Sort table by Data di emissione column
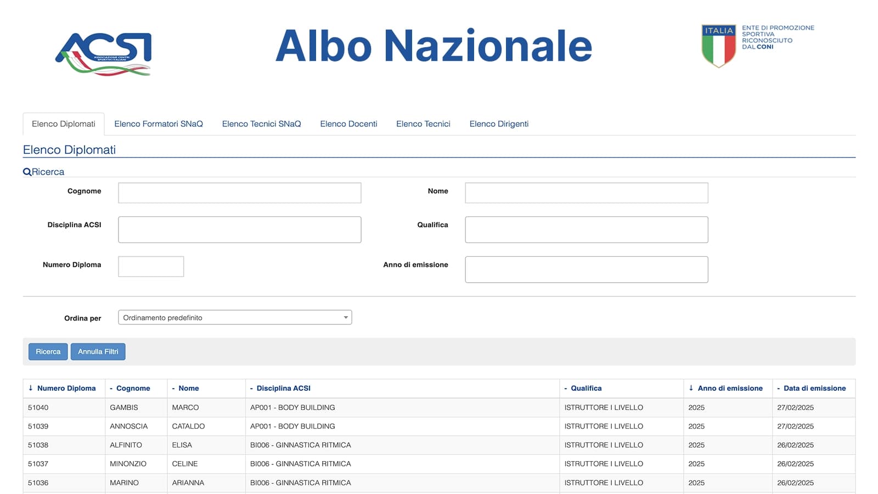This screenshot has width=878, height=494. [814, 388]
